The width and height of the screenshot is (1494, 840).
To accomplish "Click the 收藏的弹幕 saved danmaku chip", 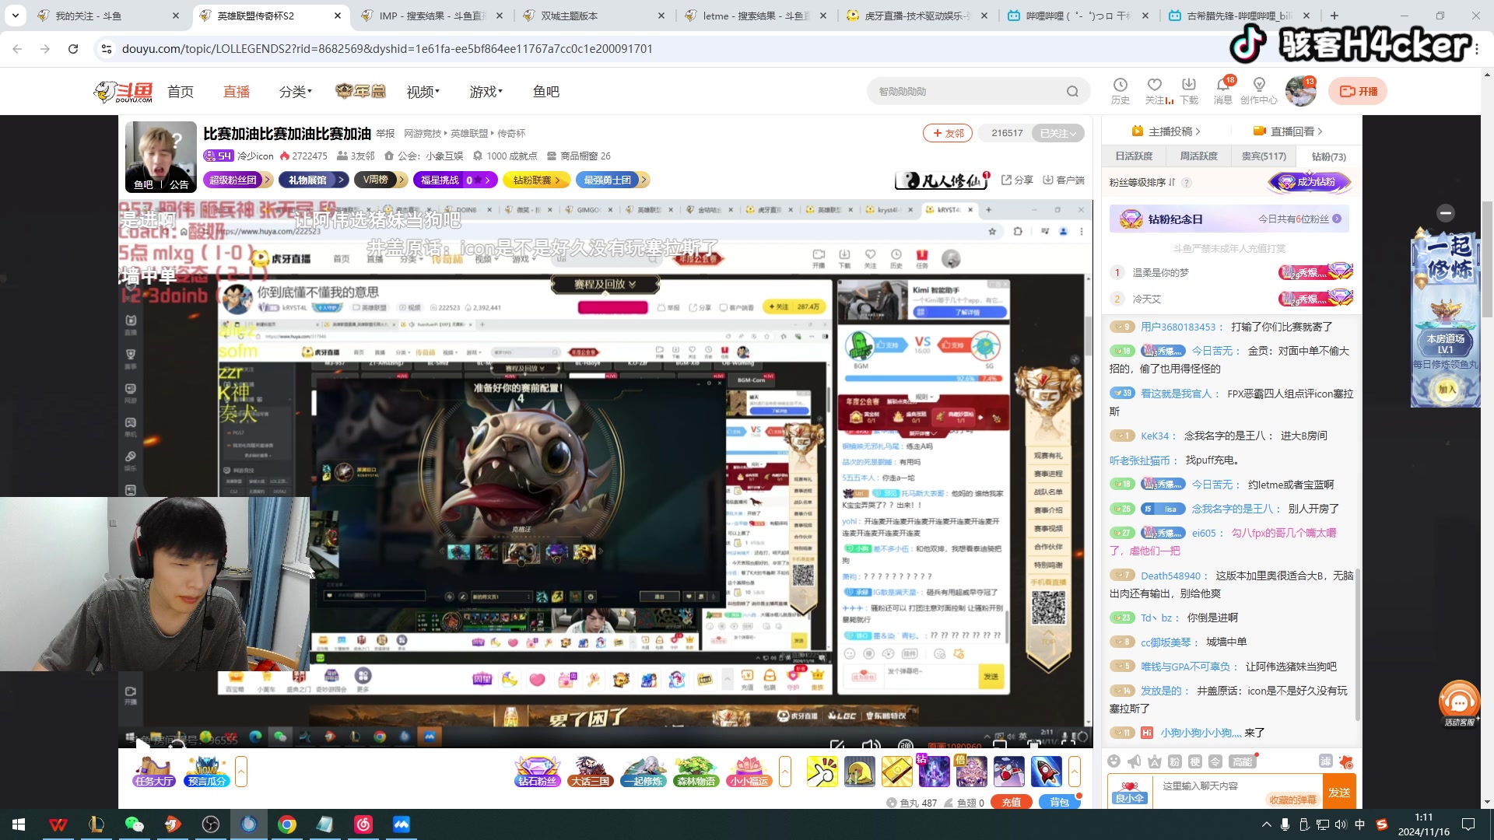I will pyautogui.click(x=1292, y=800).
